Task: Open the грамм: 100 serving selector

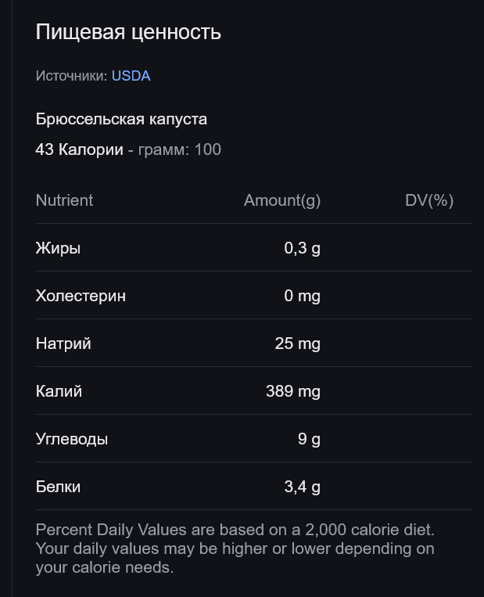Action: [180, 149]
